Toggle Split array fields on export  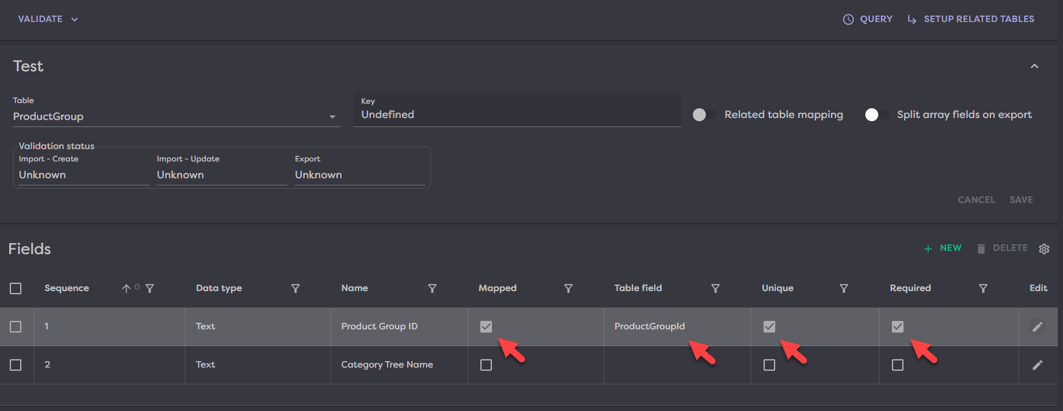coord(876,115)
